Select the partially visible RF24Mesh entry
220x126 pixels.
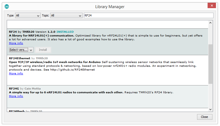pos(107,111)
